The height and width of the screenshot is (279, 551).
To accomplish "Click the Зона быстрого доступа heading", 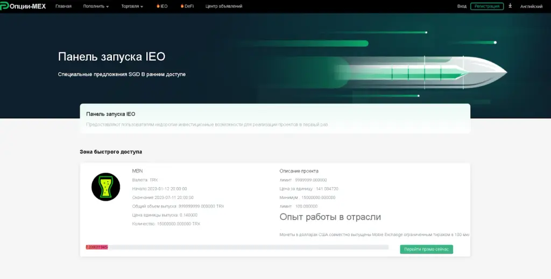I will [111, 152].
